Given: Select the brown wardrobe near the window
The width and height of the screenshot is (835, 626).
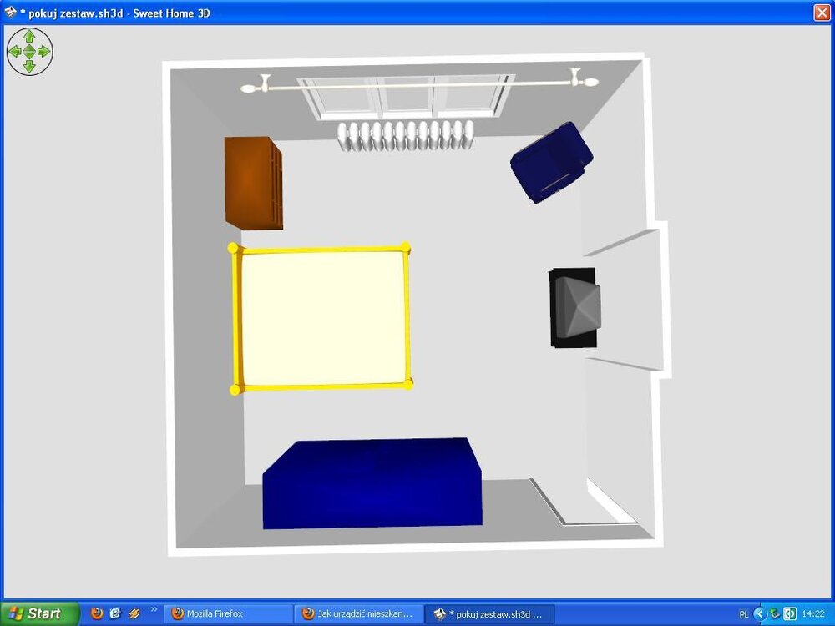Looking at the screenshot, I should [253, 182].
